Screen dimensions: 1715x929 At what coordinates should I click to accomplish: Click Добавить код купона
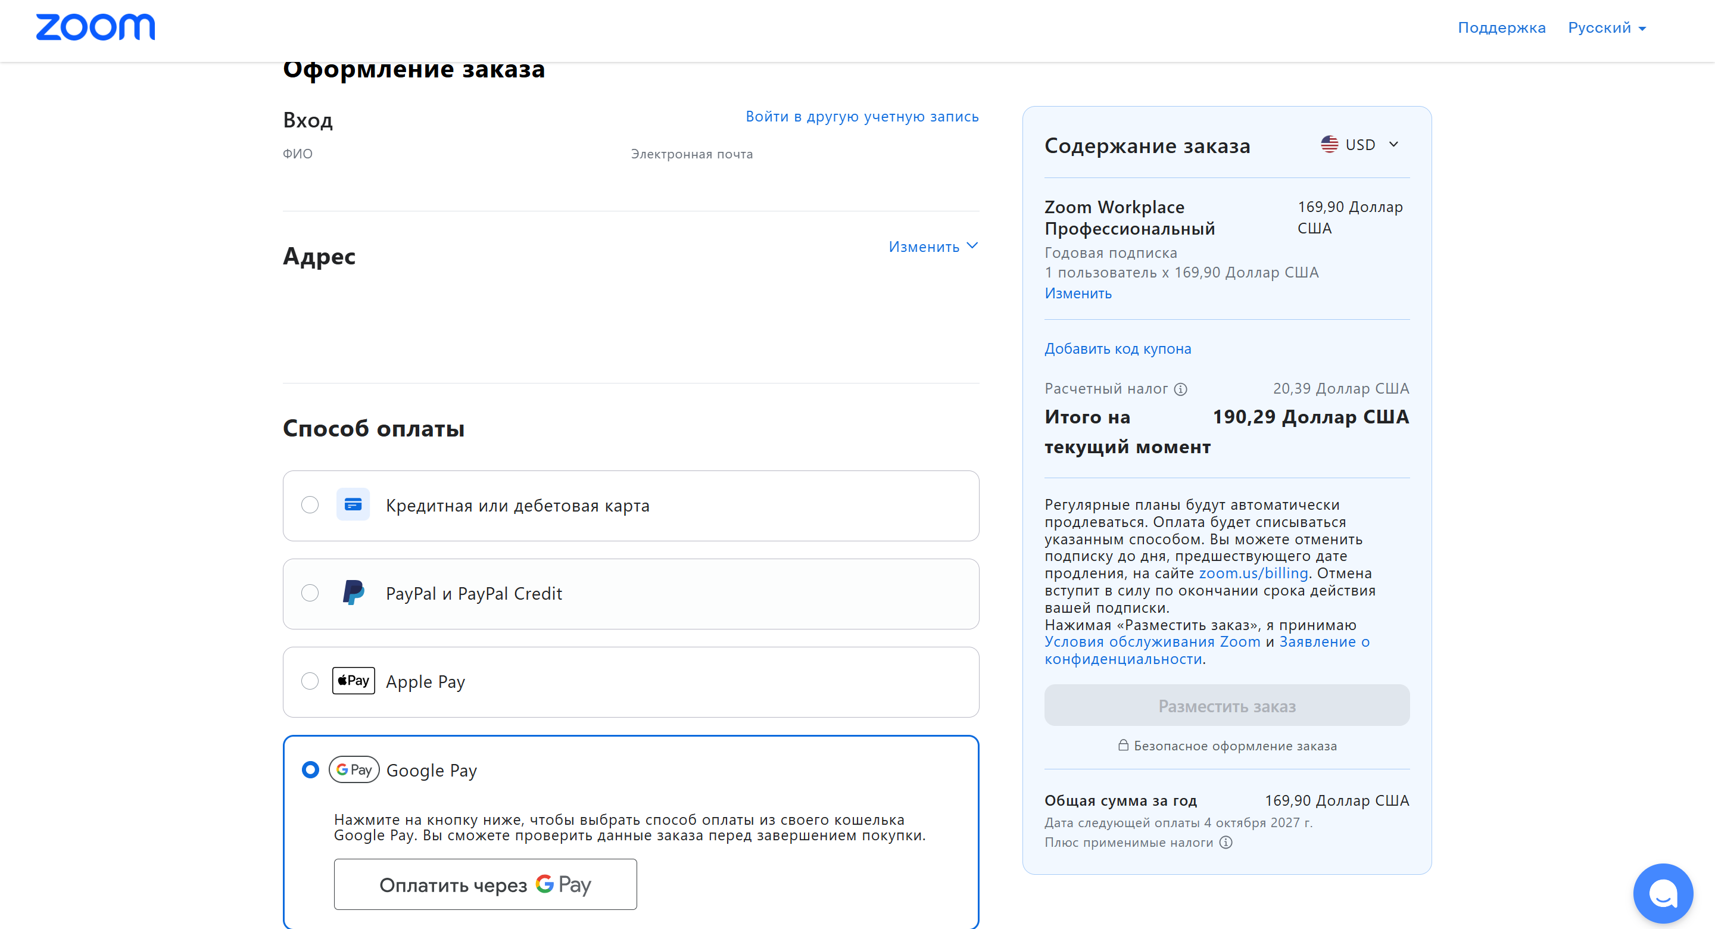(1118, 348)
